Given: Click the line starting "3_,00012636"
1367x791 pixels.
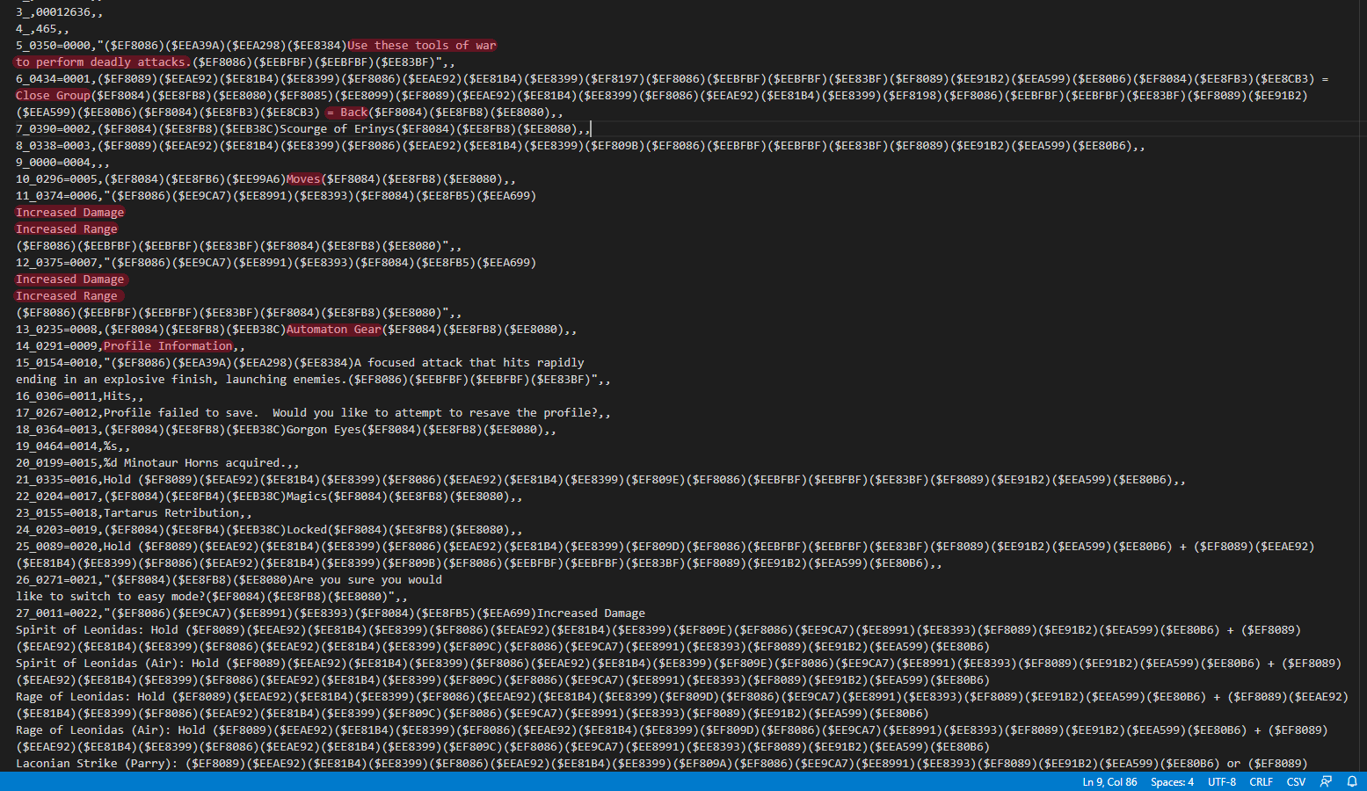Looking at the screenshot, I should 60,12.
